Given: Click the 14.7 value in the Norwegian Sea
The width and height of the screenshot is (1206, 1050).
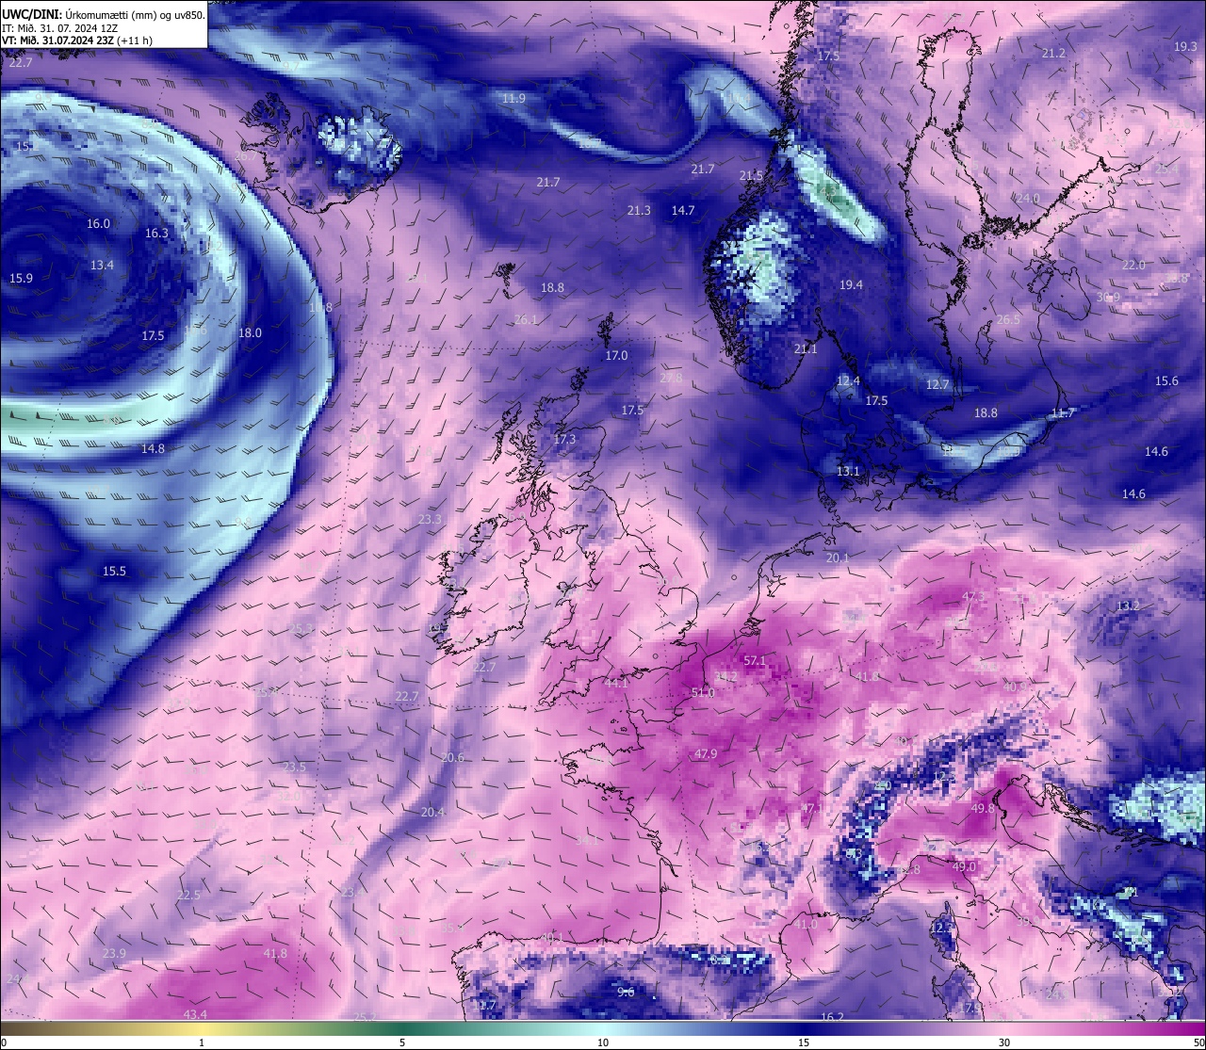Looking at the screenshot, I should [x=683, y=210].
